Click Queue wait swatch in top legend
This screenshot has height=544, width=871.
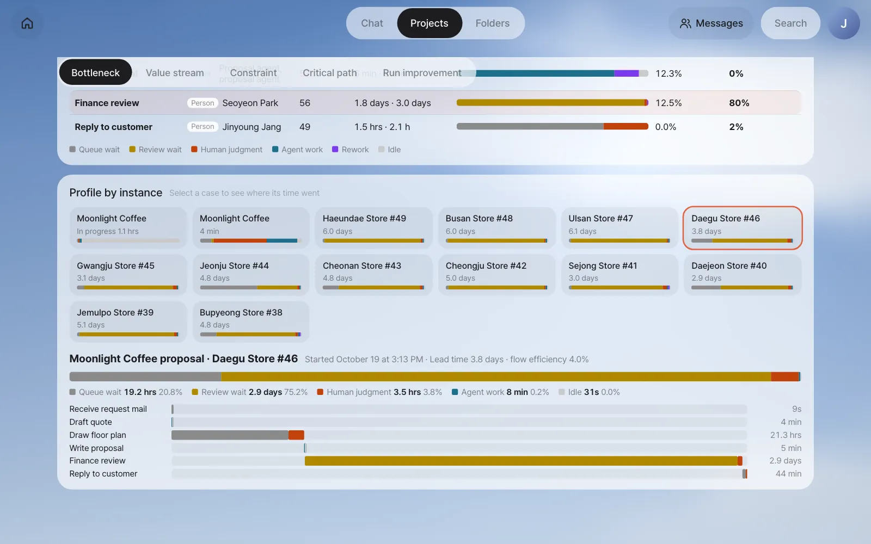click(x=72, y=149)
